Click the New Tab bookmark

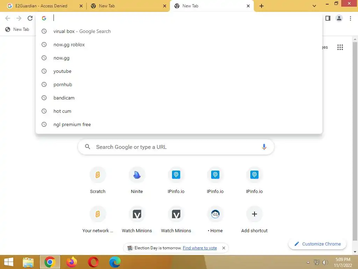17,29
